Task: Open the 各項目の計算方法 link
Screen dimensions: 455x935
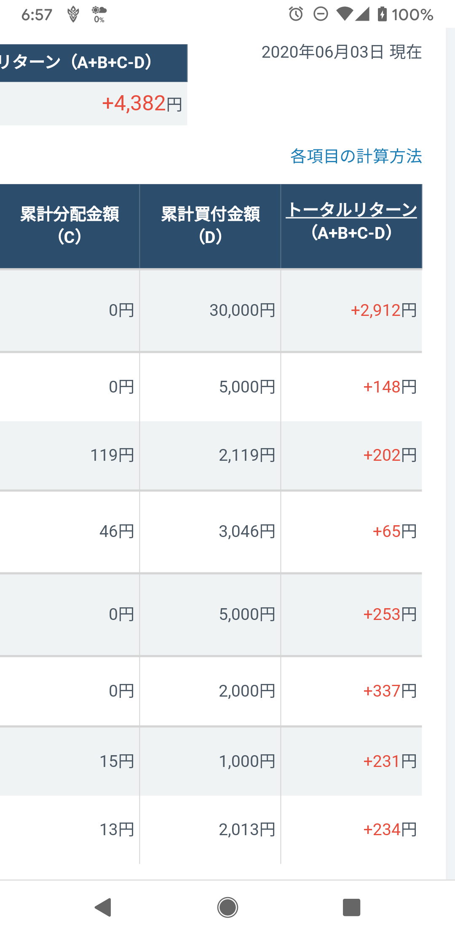Action: click(356, 156)
